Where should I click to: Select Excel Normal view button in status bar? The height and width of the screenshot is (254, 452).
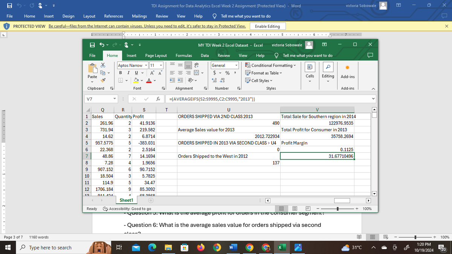281,208
